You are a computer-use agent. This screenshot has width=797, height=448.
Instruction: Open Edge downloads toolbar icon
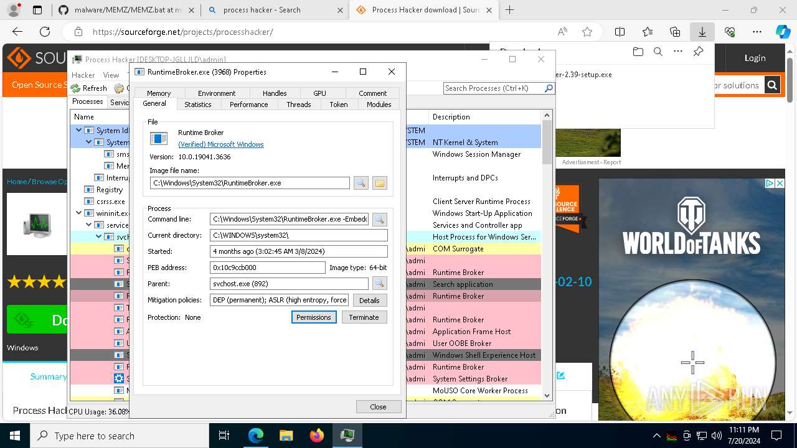coord(702,32)
